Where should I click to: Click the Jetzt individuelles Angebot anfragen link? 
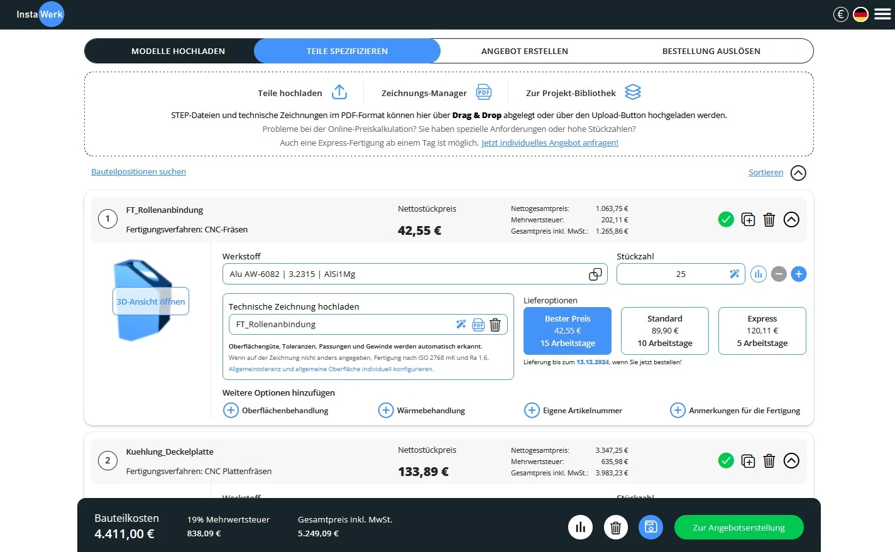[550, 143]
